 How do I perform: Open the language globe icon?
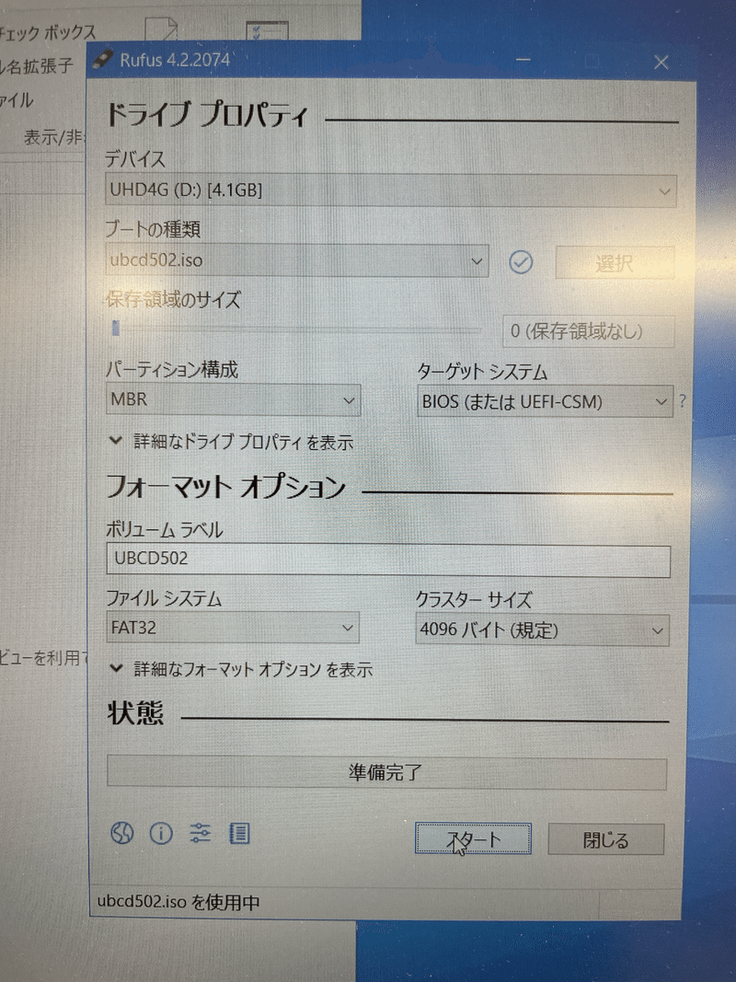point(122,833)
